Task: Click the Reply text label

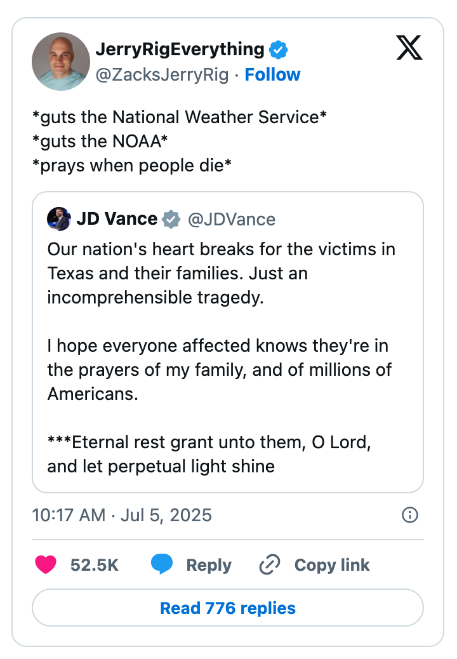Action: (x=207, y=564)
